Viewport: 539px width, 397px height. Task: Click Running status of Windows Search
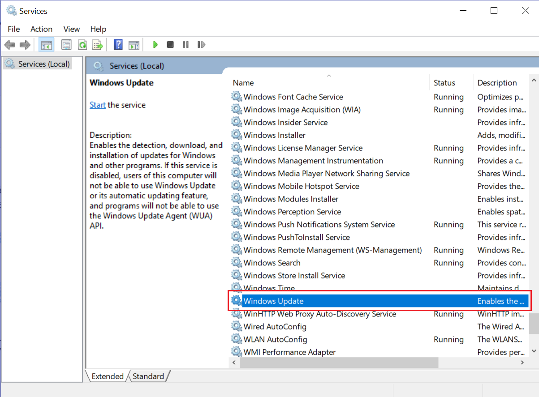[x=448, y=263]
